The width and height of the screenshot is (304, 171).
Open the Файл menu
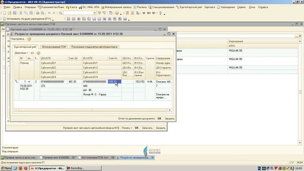point(7,7)
